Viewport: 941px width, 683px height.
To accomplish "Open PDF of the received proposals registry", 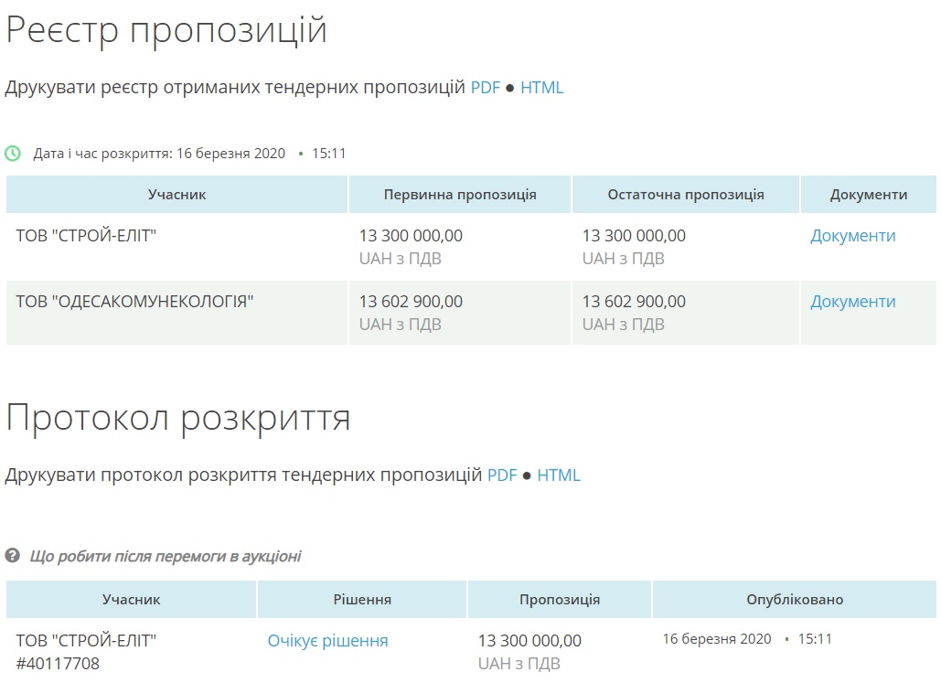I will (486, 88).
